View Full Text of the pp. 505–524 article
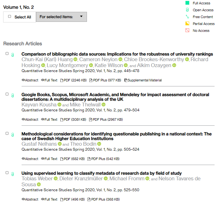 pos(49,159)
